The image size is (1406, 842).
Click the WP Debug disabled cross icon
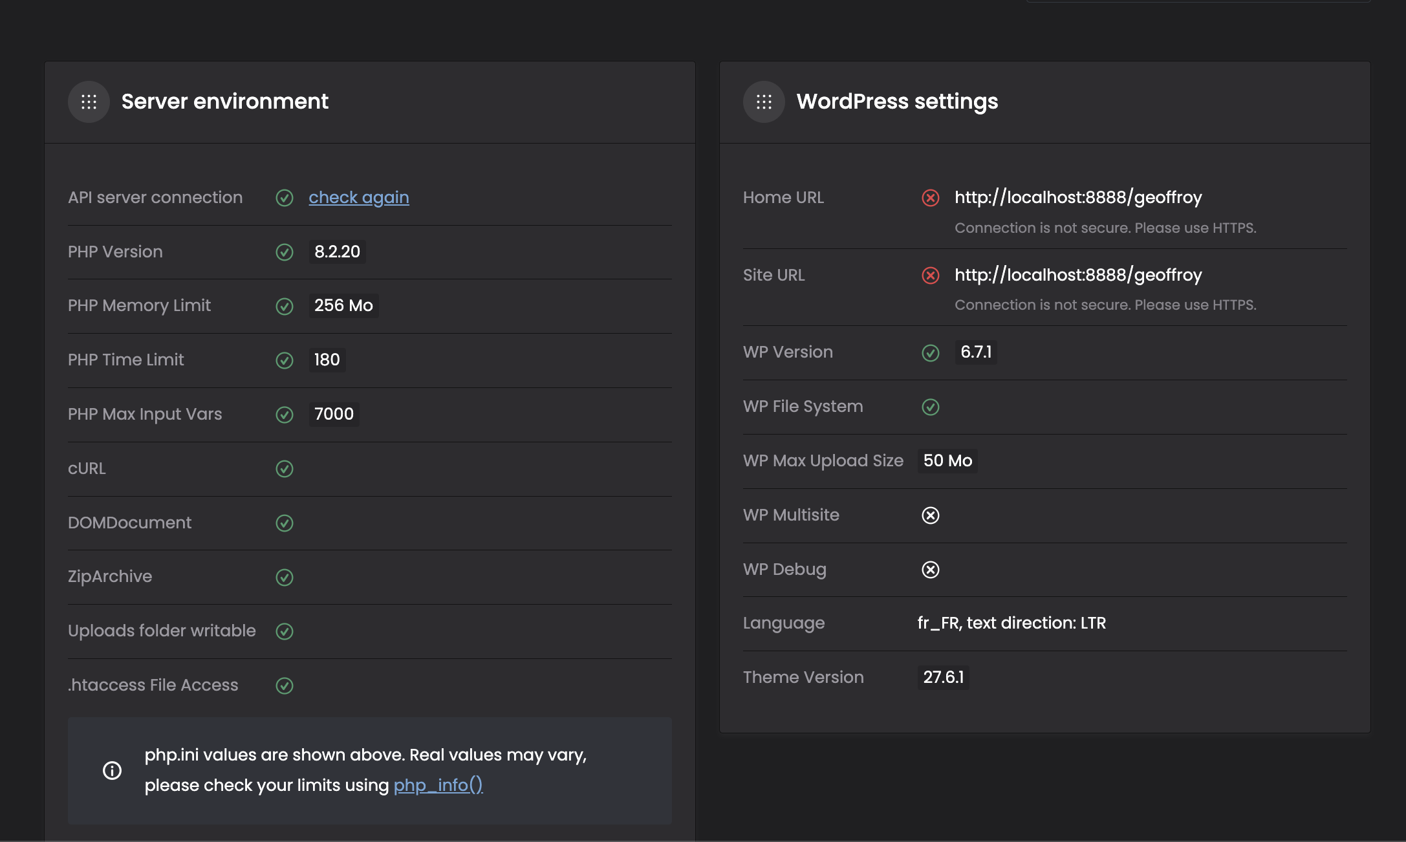pos(931,570)
